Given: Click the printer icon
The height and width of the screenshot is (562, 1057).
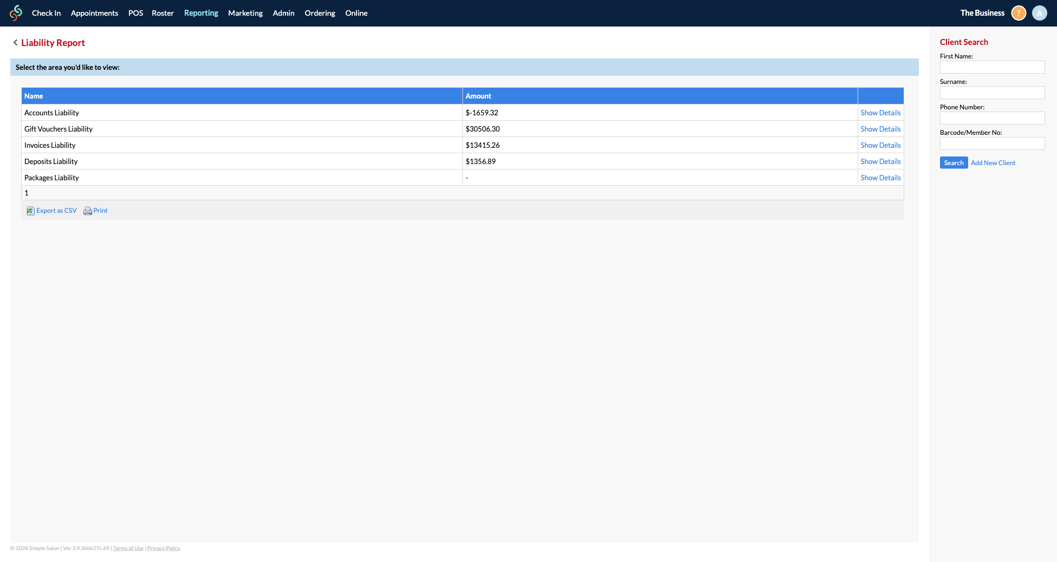Looking at the screenshot, I should coord(87,211).
